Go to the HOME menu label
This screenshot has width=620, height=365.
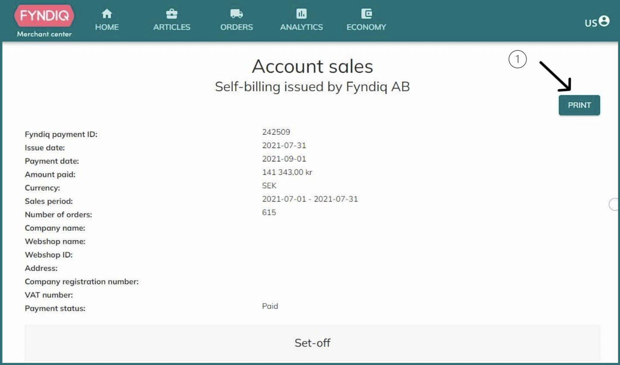click(107, 27)
